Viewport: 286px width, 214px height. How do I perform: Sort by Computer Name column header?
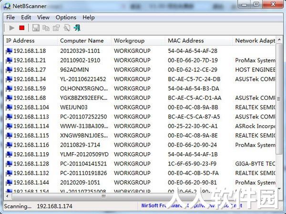tap(84, 40)
